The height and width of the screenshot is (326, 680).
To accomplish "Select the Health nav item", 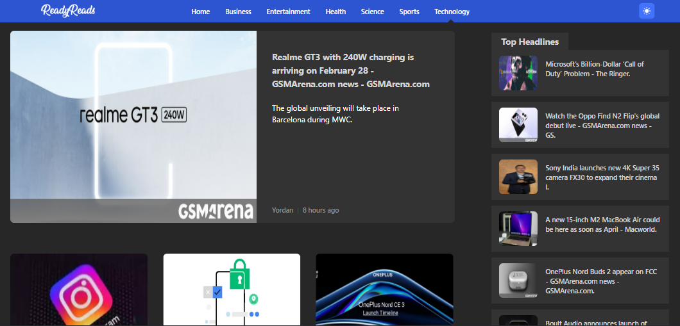I will tap(336, 12).
